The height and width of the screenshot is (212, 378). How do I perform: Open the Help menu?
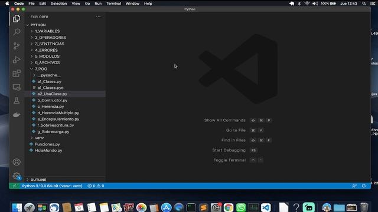click(x=148, y=4)
